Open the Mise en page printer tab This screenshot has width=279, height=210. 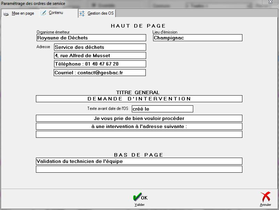pyautogui.click(x=19, y=13)
